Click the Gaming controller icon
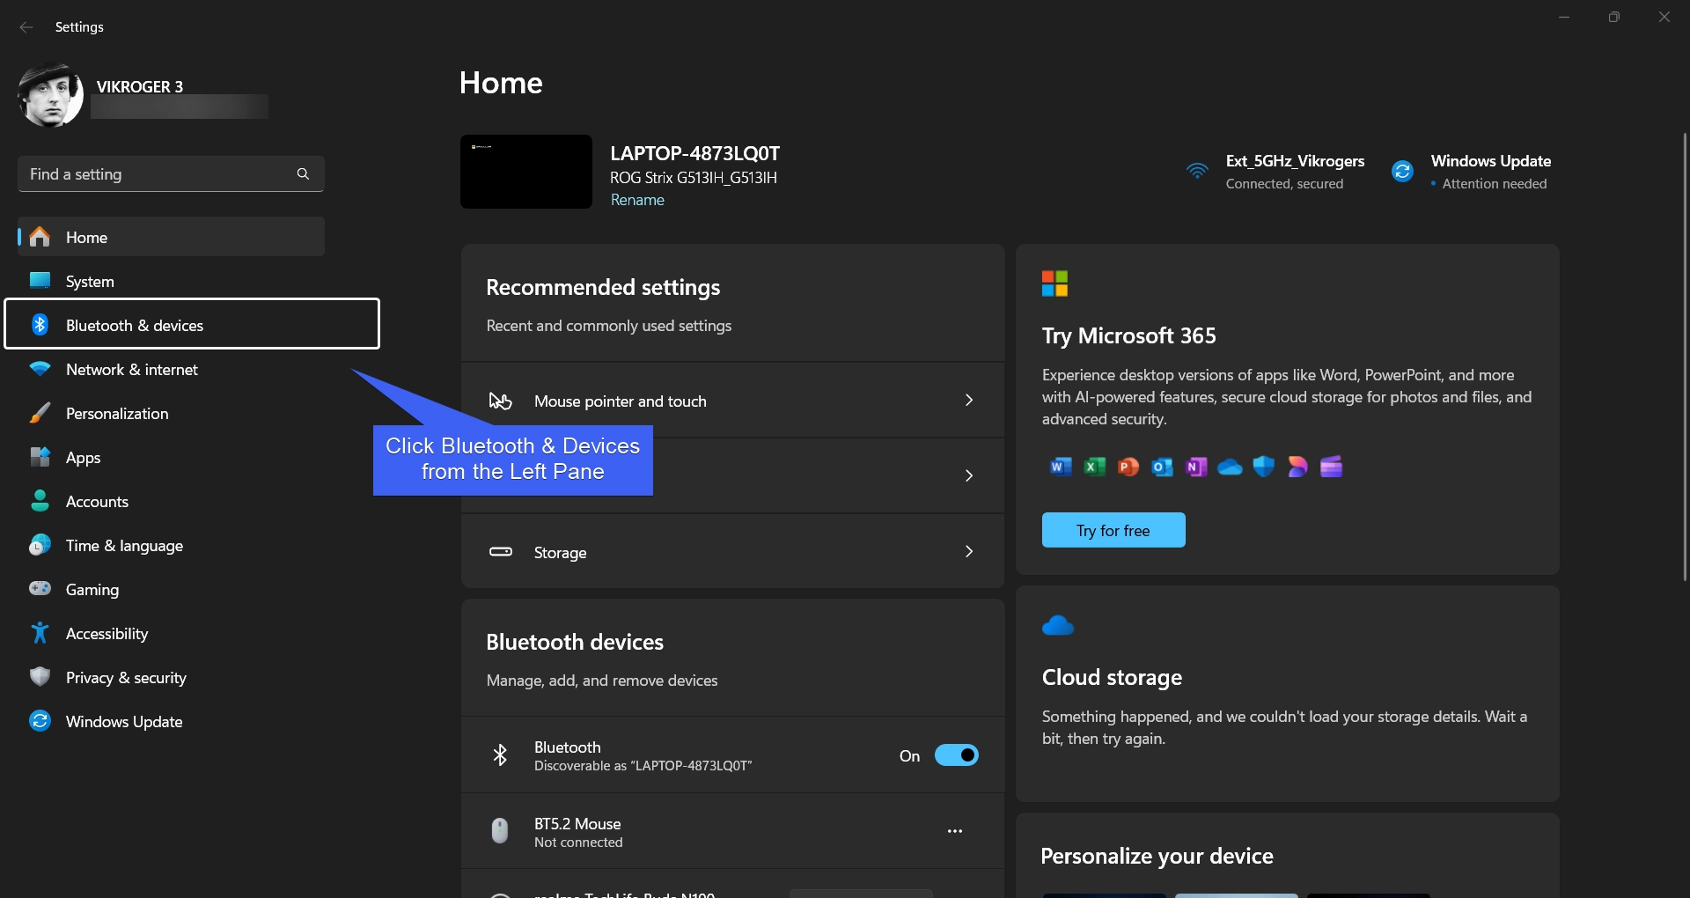Image resolution: width=1690 pixels, height=898 pixels. pos(40,588)
